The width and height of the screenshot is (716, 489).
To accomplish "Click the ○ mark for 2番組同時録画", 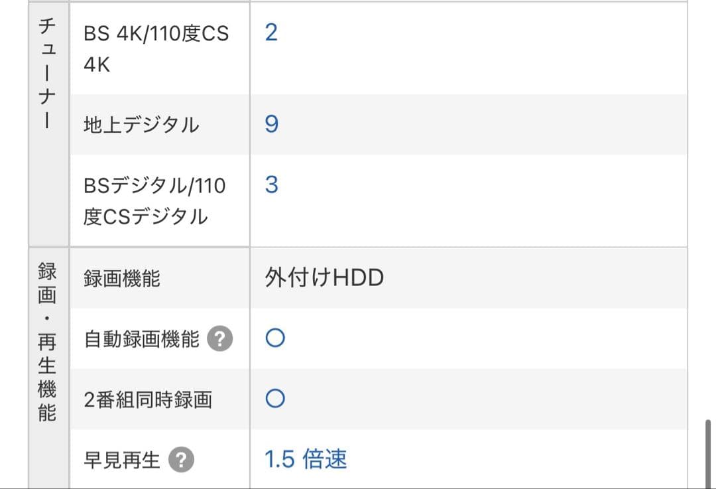I will 274,399.
